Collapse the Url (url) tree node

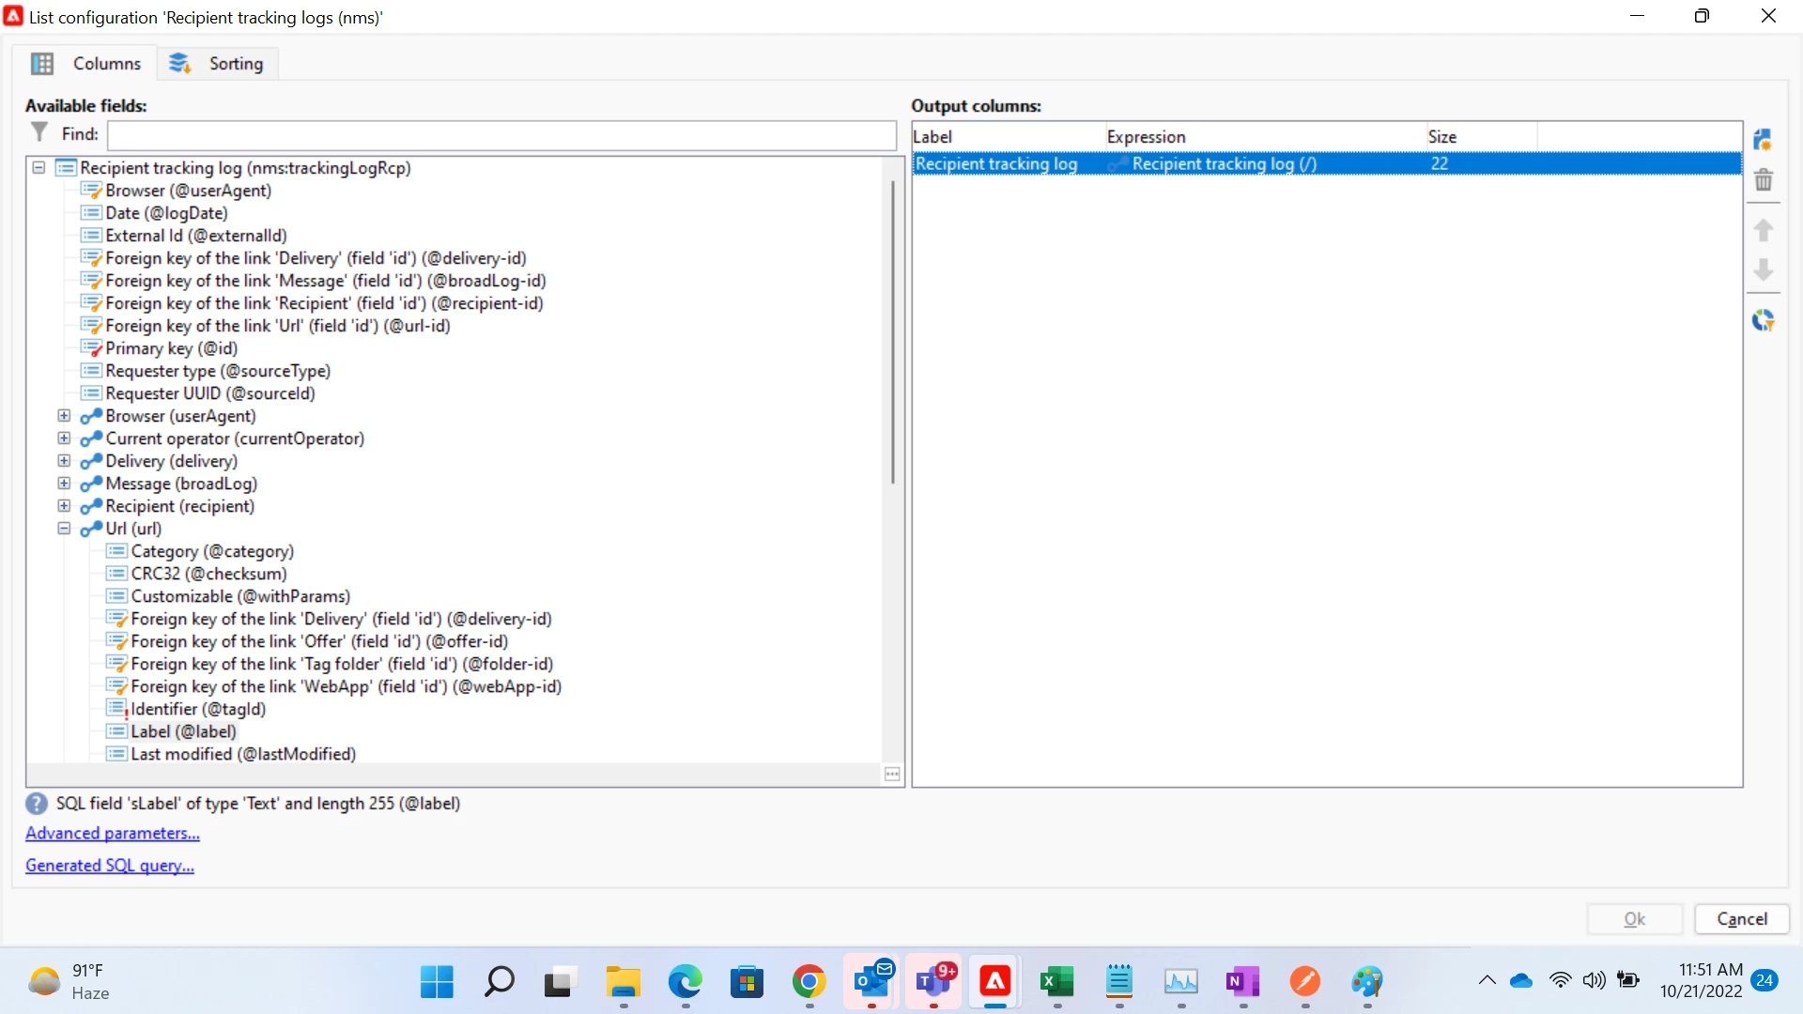coord(64,529)
